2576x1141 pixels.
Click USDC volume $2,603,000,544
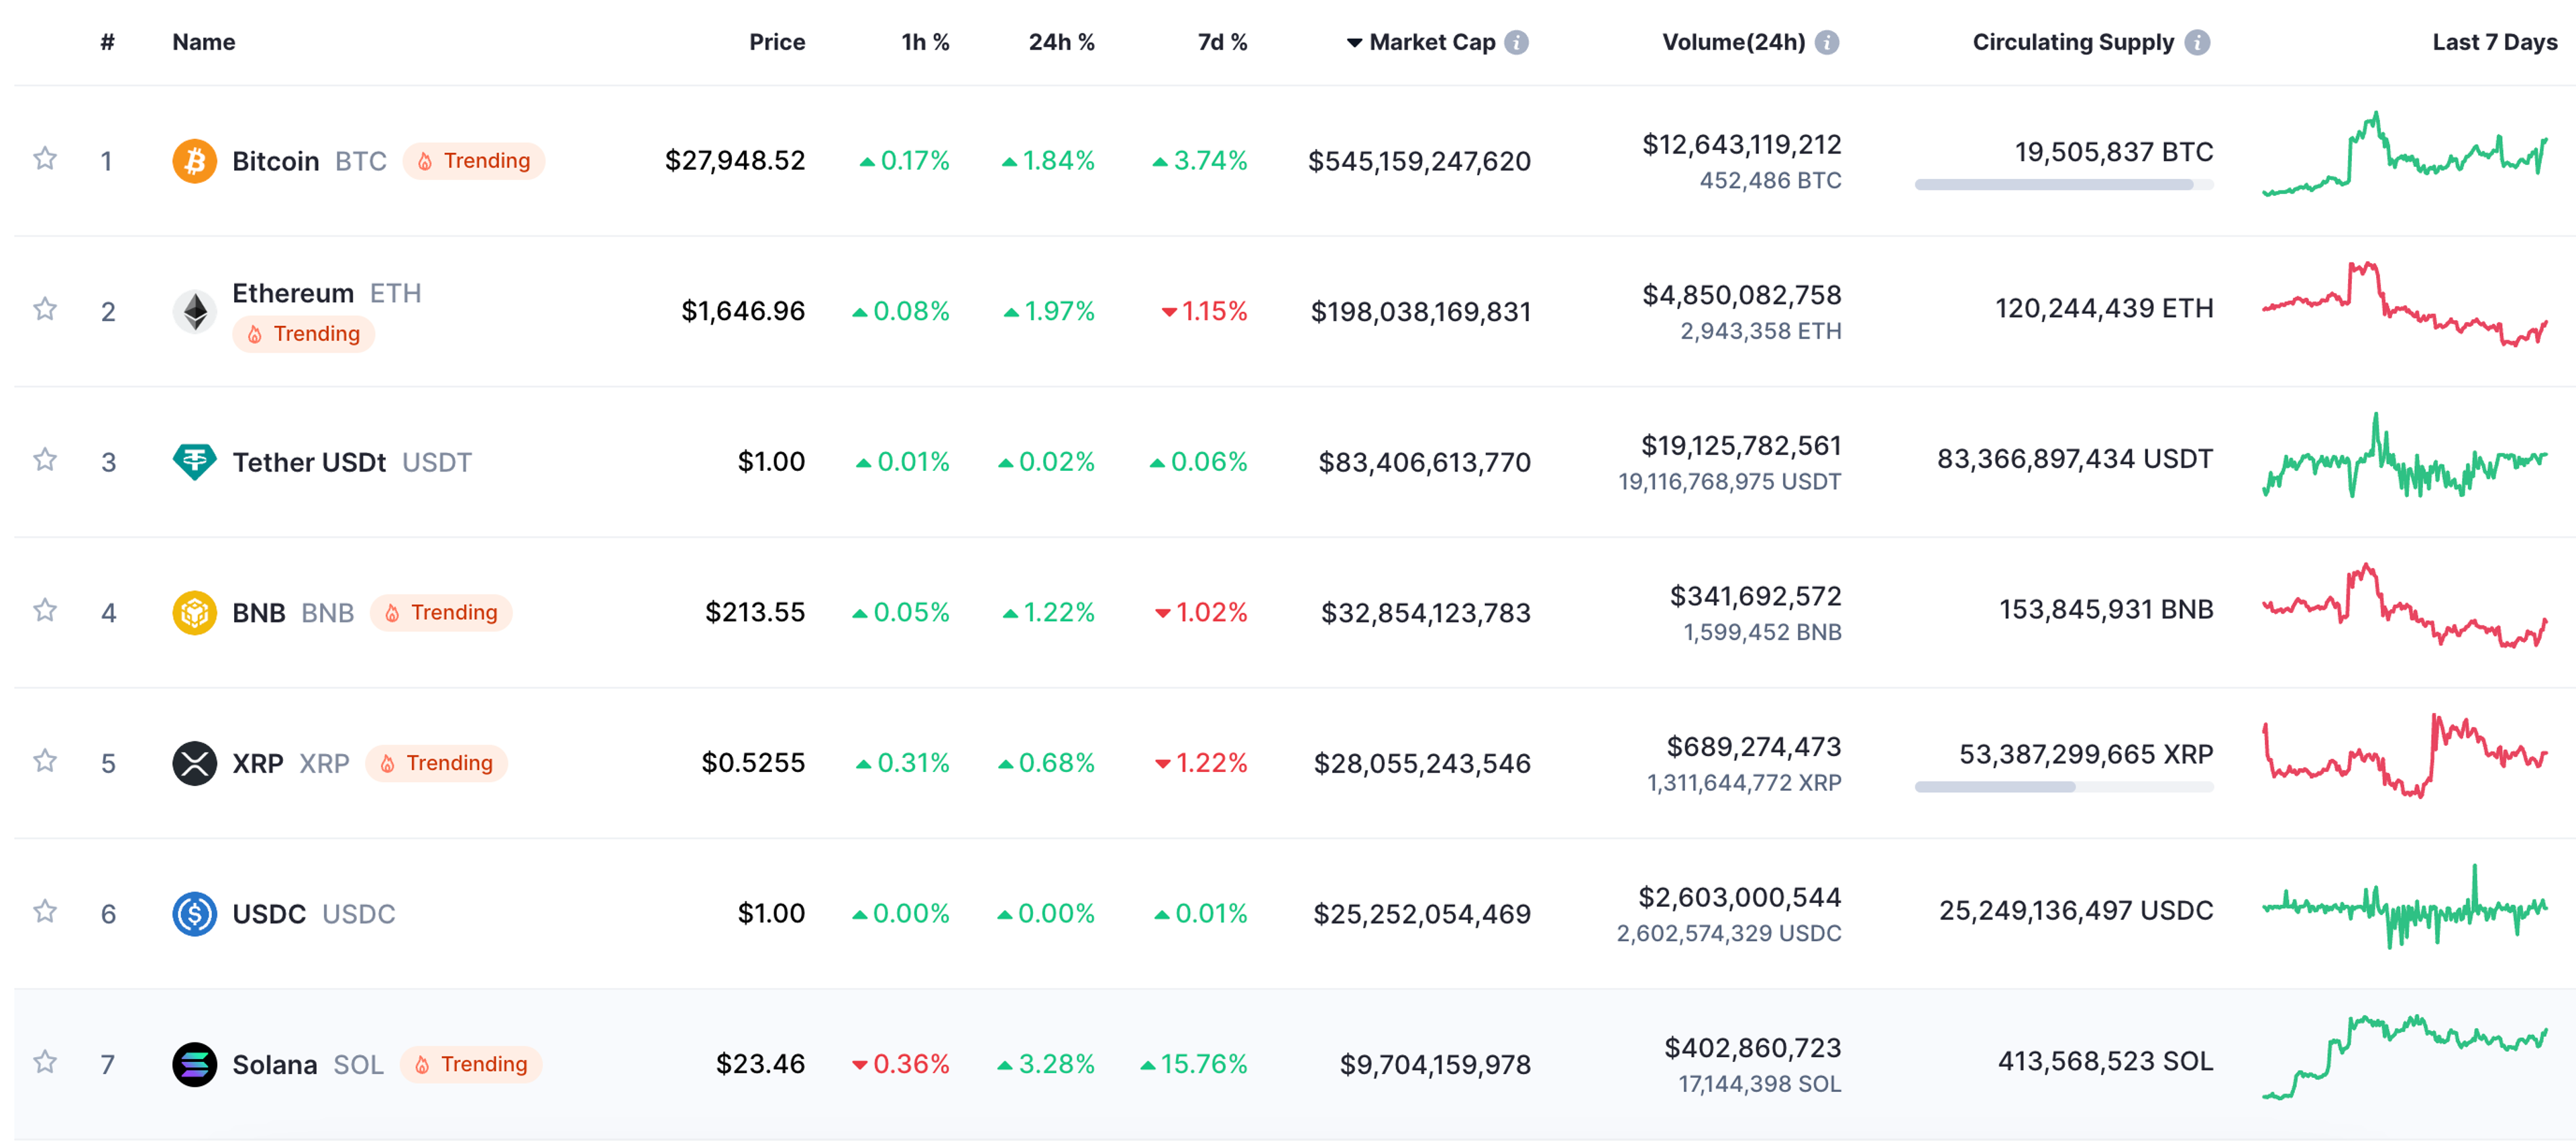(x=1739, y=898)
